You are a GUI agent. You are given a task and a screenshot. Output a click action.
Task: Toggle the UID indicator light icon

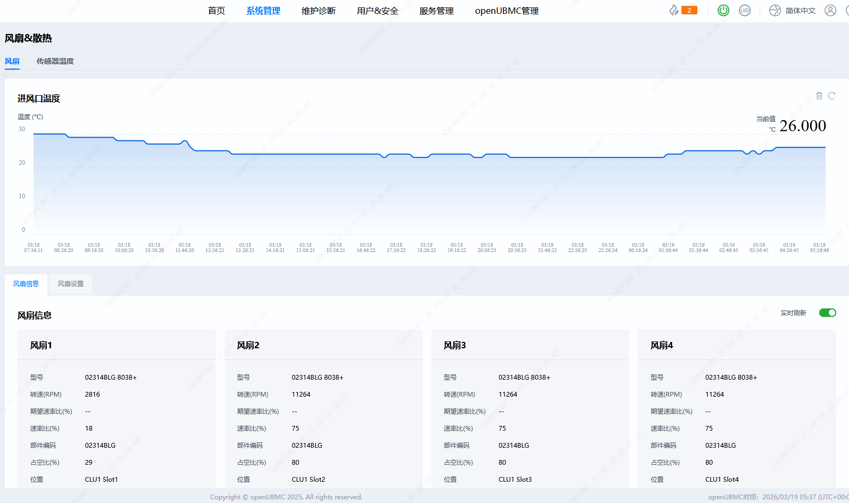coord(745,10)
